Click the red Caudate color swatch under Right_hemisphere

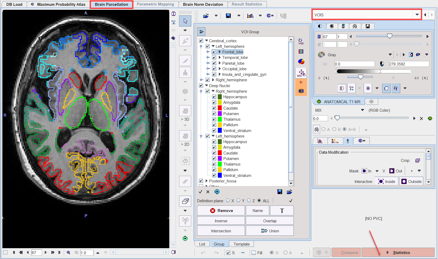(220, 108)
